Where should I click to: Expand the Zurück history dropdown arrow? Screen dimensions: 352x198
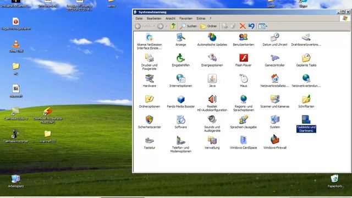pos(154,26)
